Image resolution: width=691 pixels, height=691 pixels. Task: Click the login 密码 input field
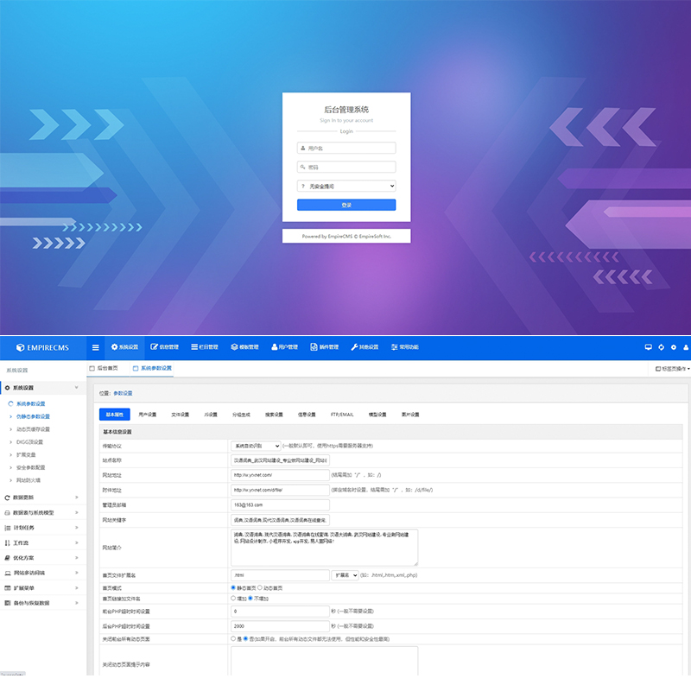click(346, 167)
